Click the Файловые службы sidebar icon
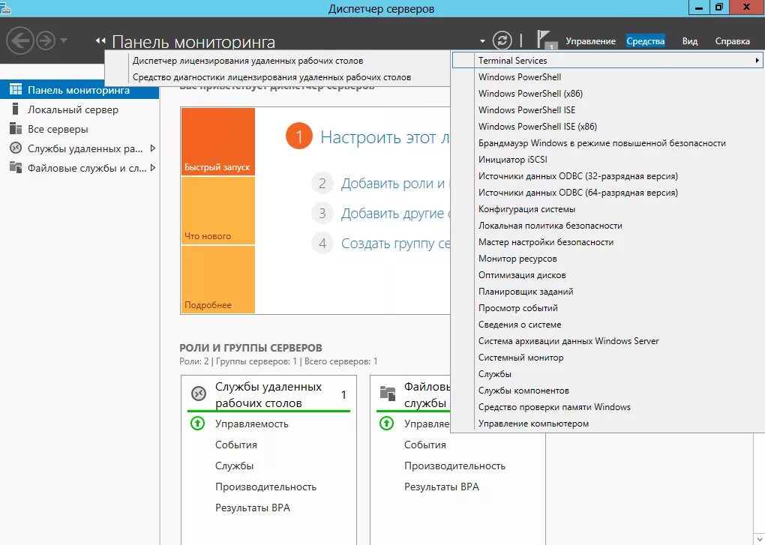 click(x=16, y=168)
